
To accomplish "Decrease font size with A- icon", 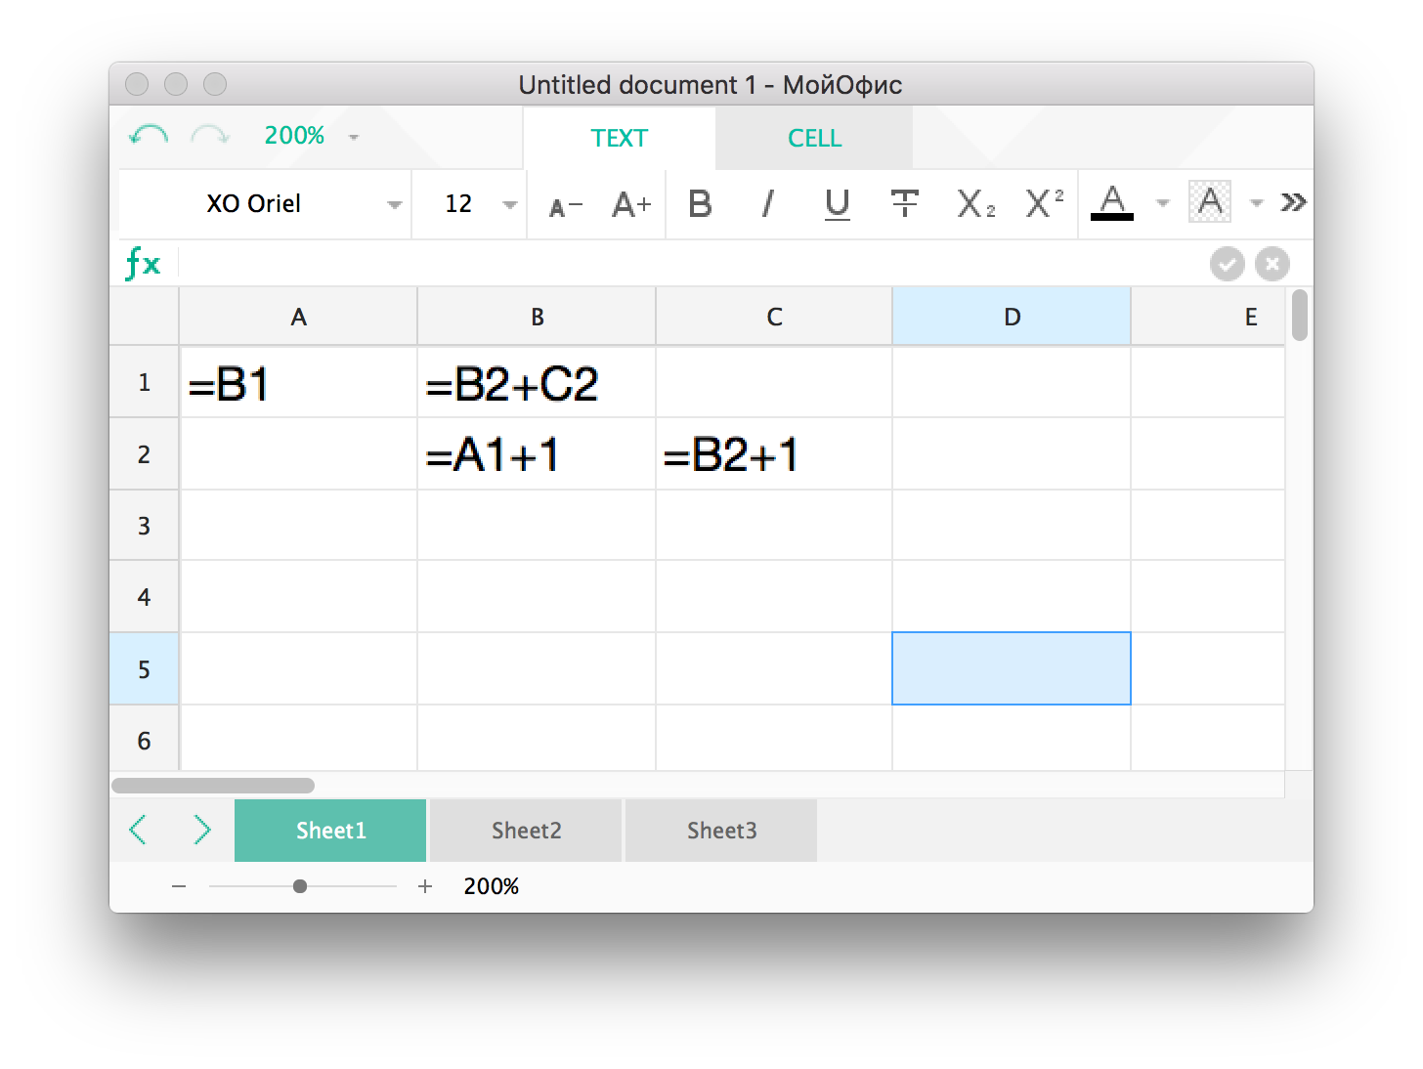I will click(x=565, y=206).
